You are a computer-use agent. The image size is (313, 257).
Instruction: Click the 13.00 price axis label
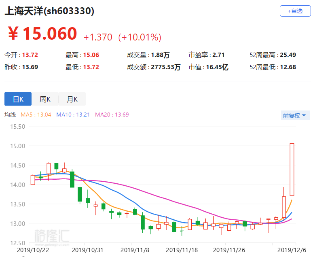coord(18,224)
